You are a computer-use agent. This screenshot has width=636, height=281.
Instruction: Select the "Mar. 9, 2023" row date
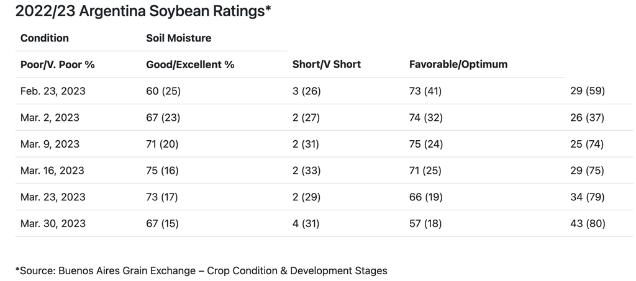point(50,144)
